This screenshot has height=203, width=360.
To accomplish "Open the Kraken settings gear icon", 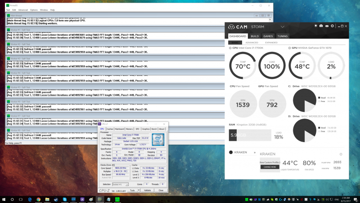I will 341,154.
